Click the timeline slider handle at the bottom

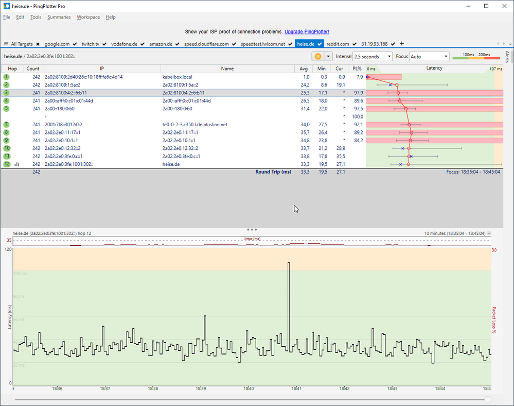(x=488, y=399)
